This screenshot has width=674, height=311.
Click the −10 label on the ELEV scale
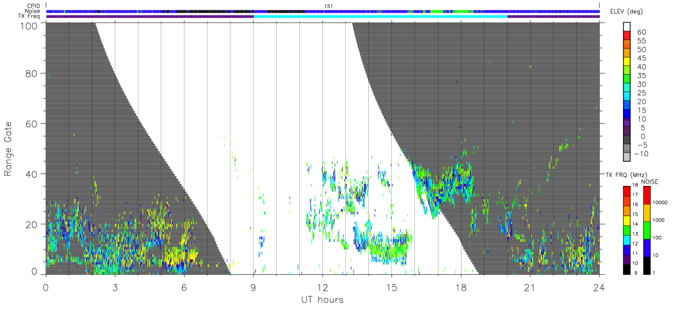coord(642,154)
